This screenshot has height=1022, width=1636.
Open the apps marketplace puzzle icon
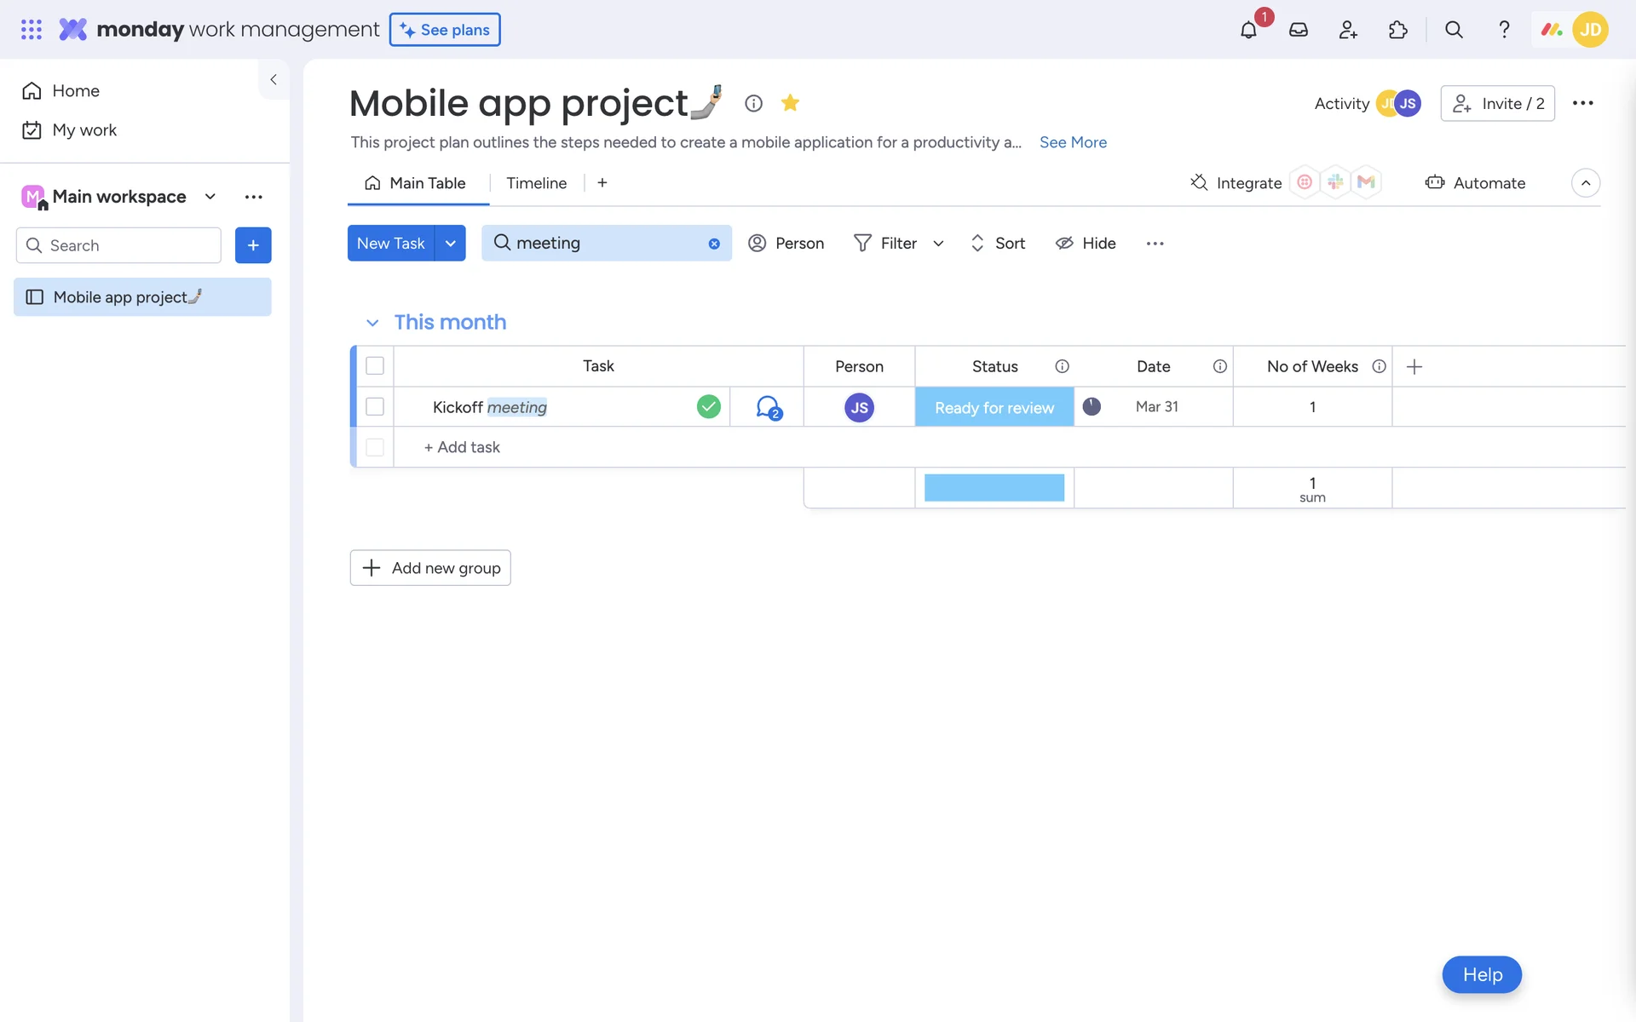tap(1397, 30)
